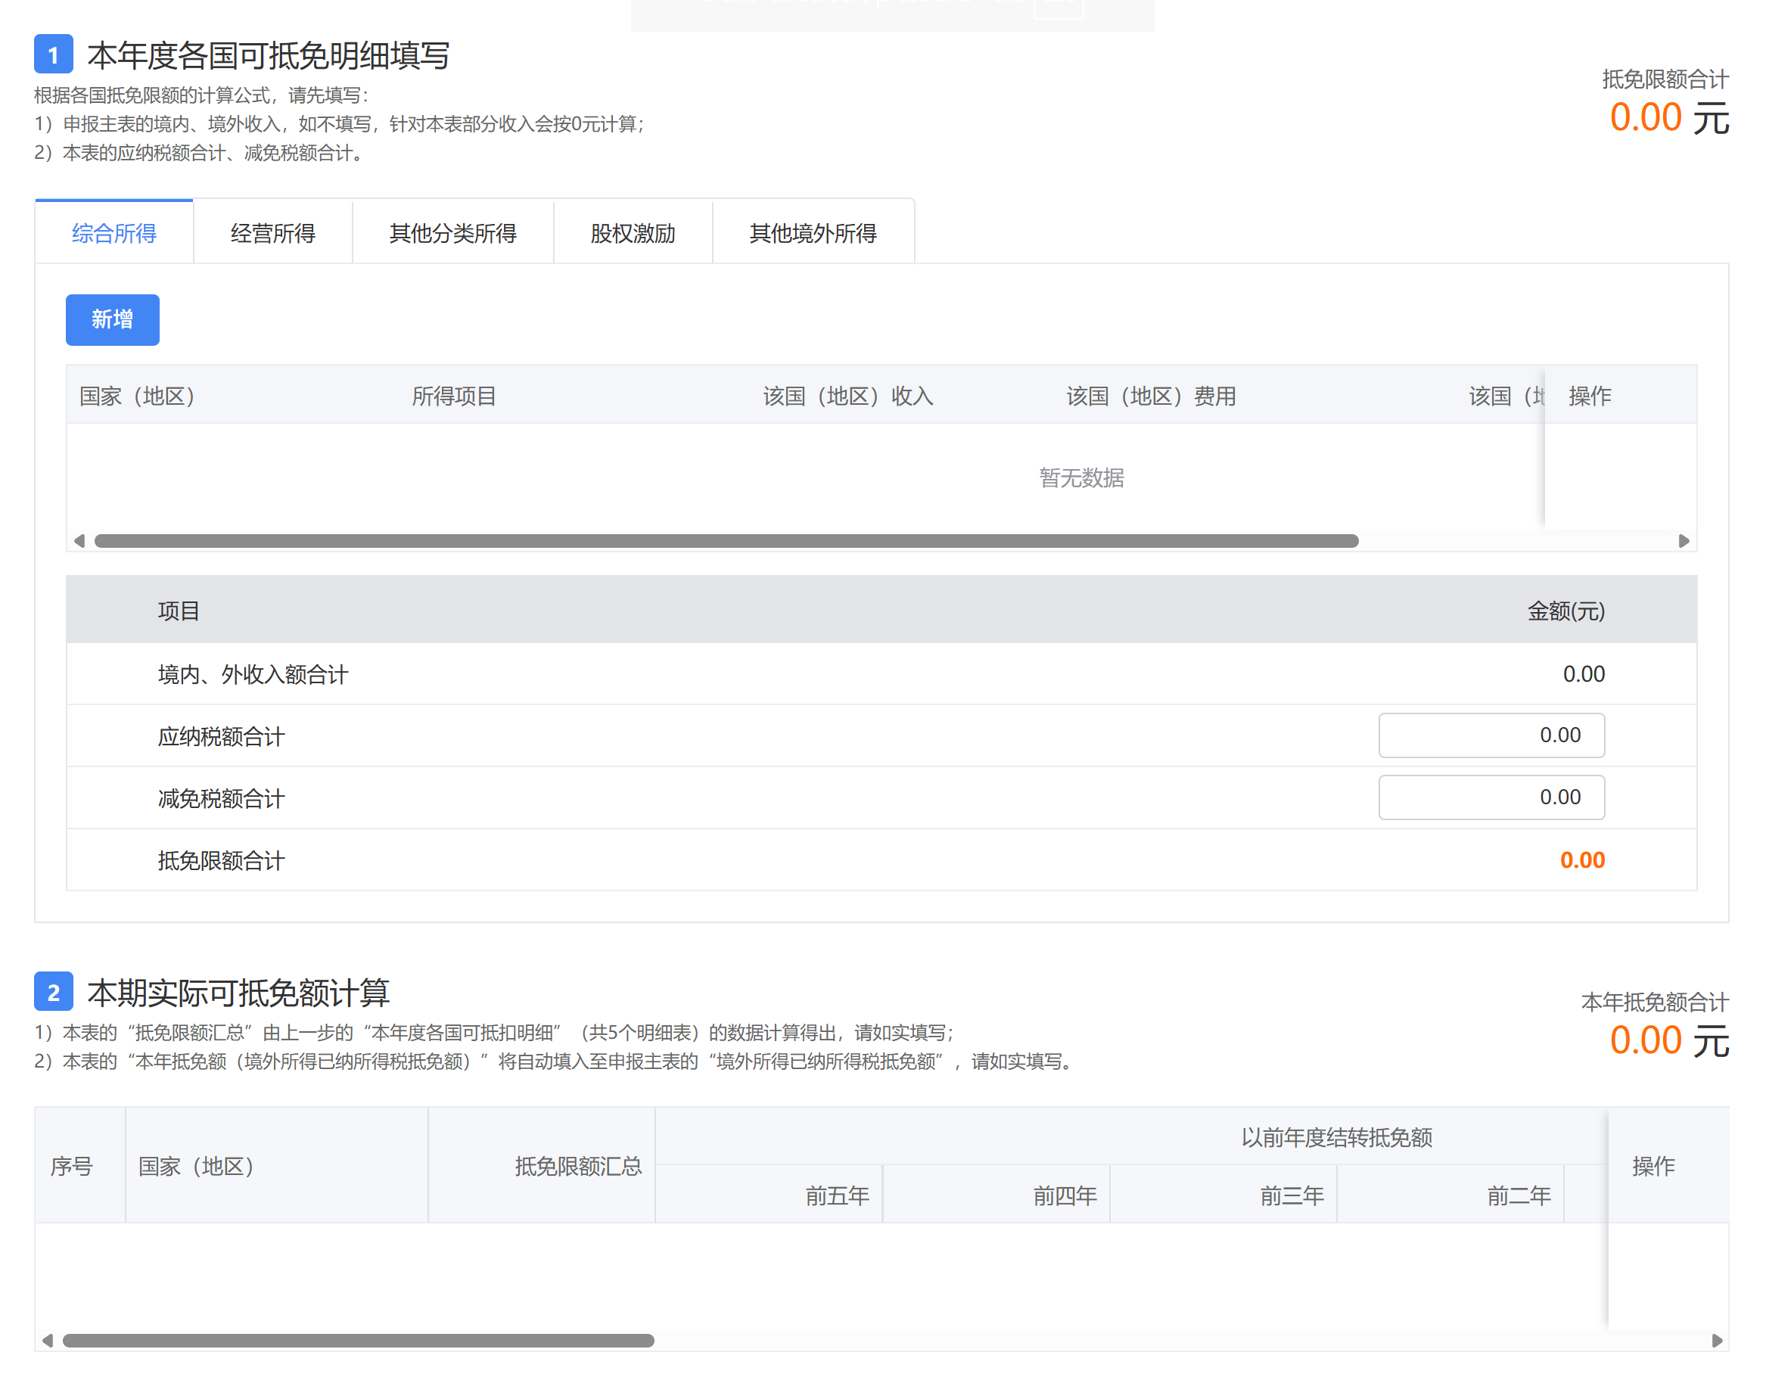Viewport: 1766px width, 1374px height.
Task: Open the 经营所得 tab
Action: click(x=272, y=233)
